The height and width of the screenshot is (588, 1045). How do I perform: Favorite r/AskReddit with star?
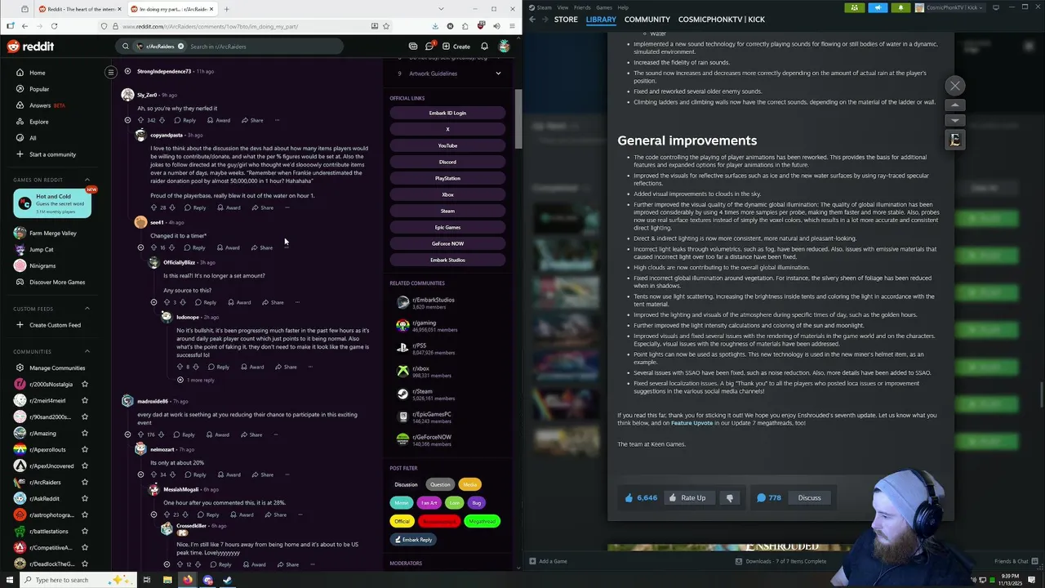pyautogui.click(x=84, y=498)
